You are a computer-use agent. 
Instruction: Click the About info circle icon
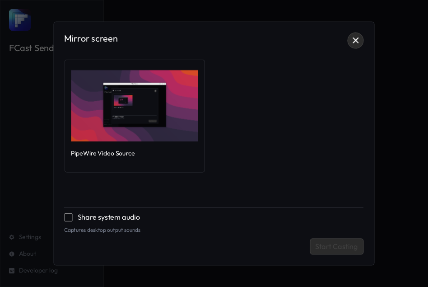(12, 254)
